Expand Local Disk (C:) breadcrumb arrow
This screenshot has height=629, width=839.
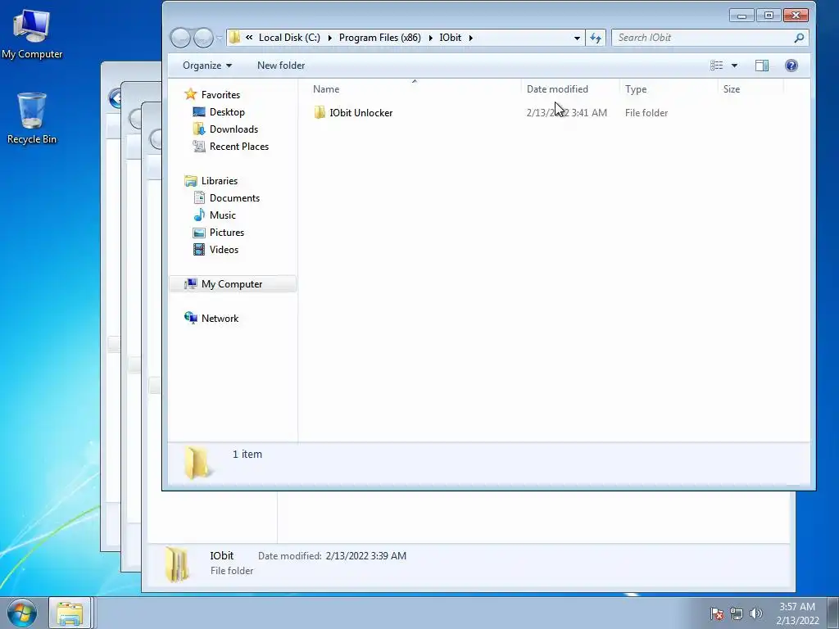(x=329, y=38)
